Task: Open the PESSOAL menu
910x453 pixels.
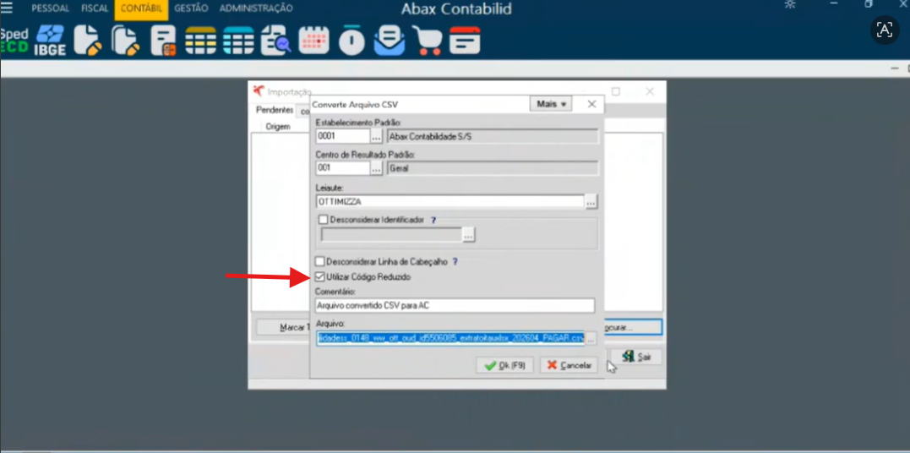Action: (x=50, y=8)
